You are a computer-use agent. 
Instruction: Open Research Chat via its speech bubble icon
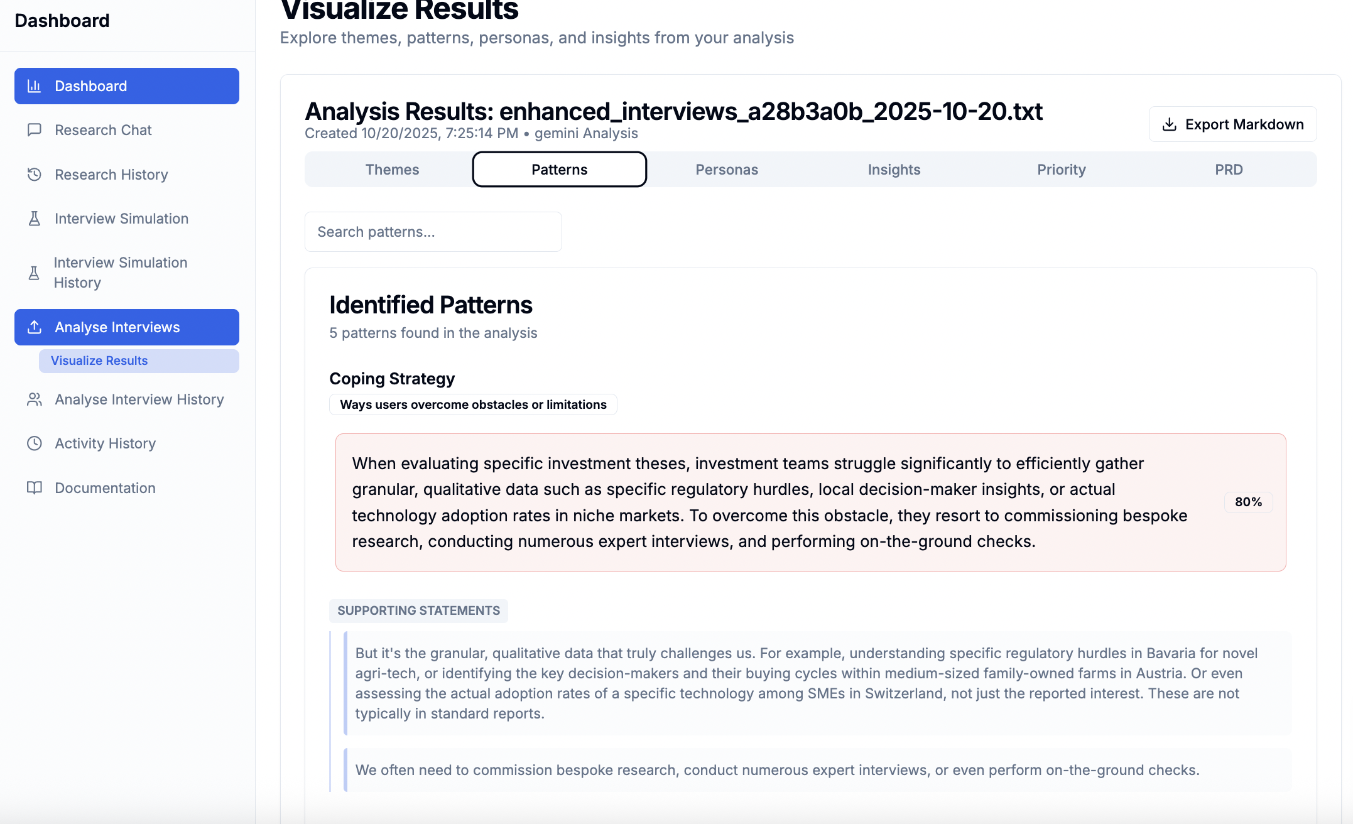tap(34, 130)
